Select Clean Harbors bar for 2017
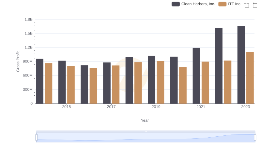The height and width of the screenshot is (150, 261). [x=107, y=83]
